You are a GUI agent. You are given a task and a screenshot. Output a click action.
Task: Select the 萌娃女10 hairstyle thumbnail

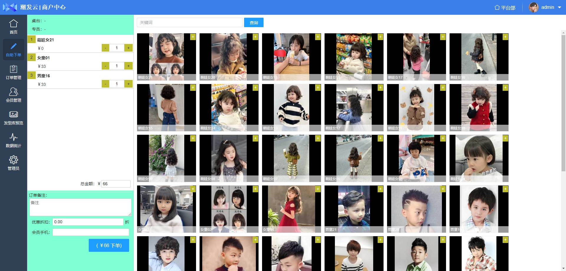pos(479,107)
